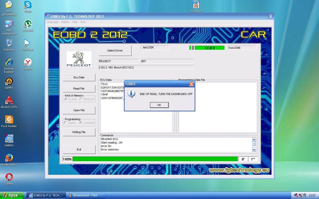Open the Language menu
Viewport: 319px width, 199px height.
click(x=52, y=22)
